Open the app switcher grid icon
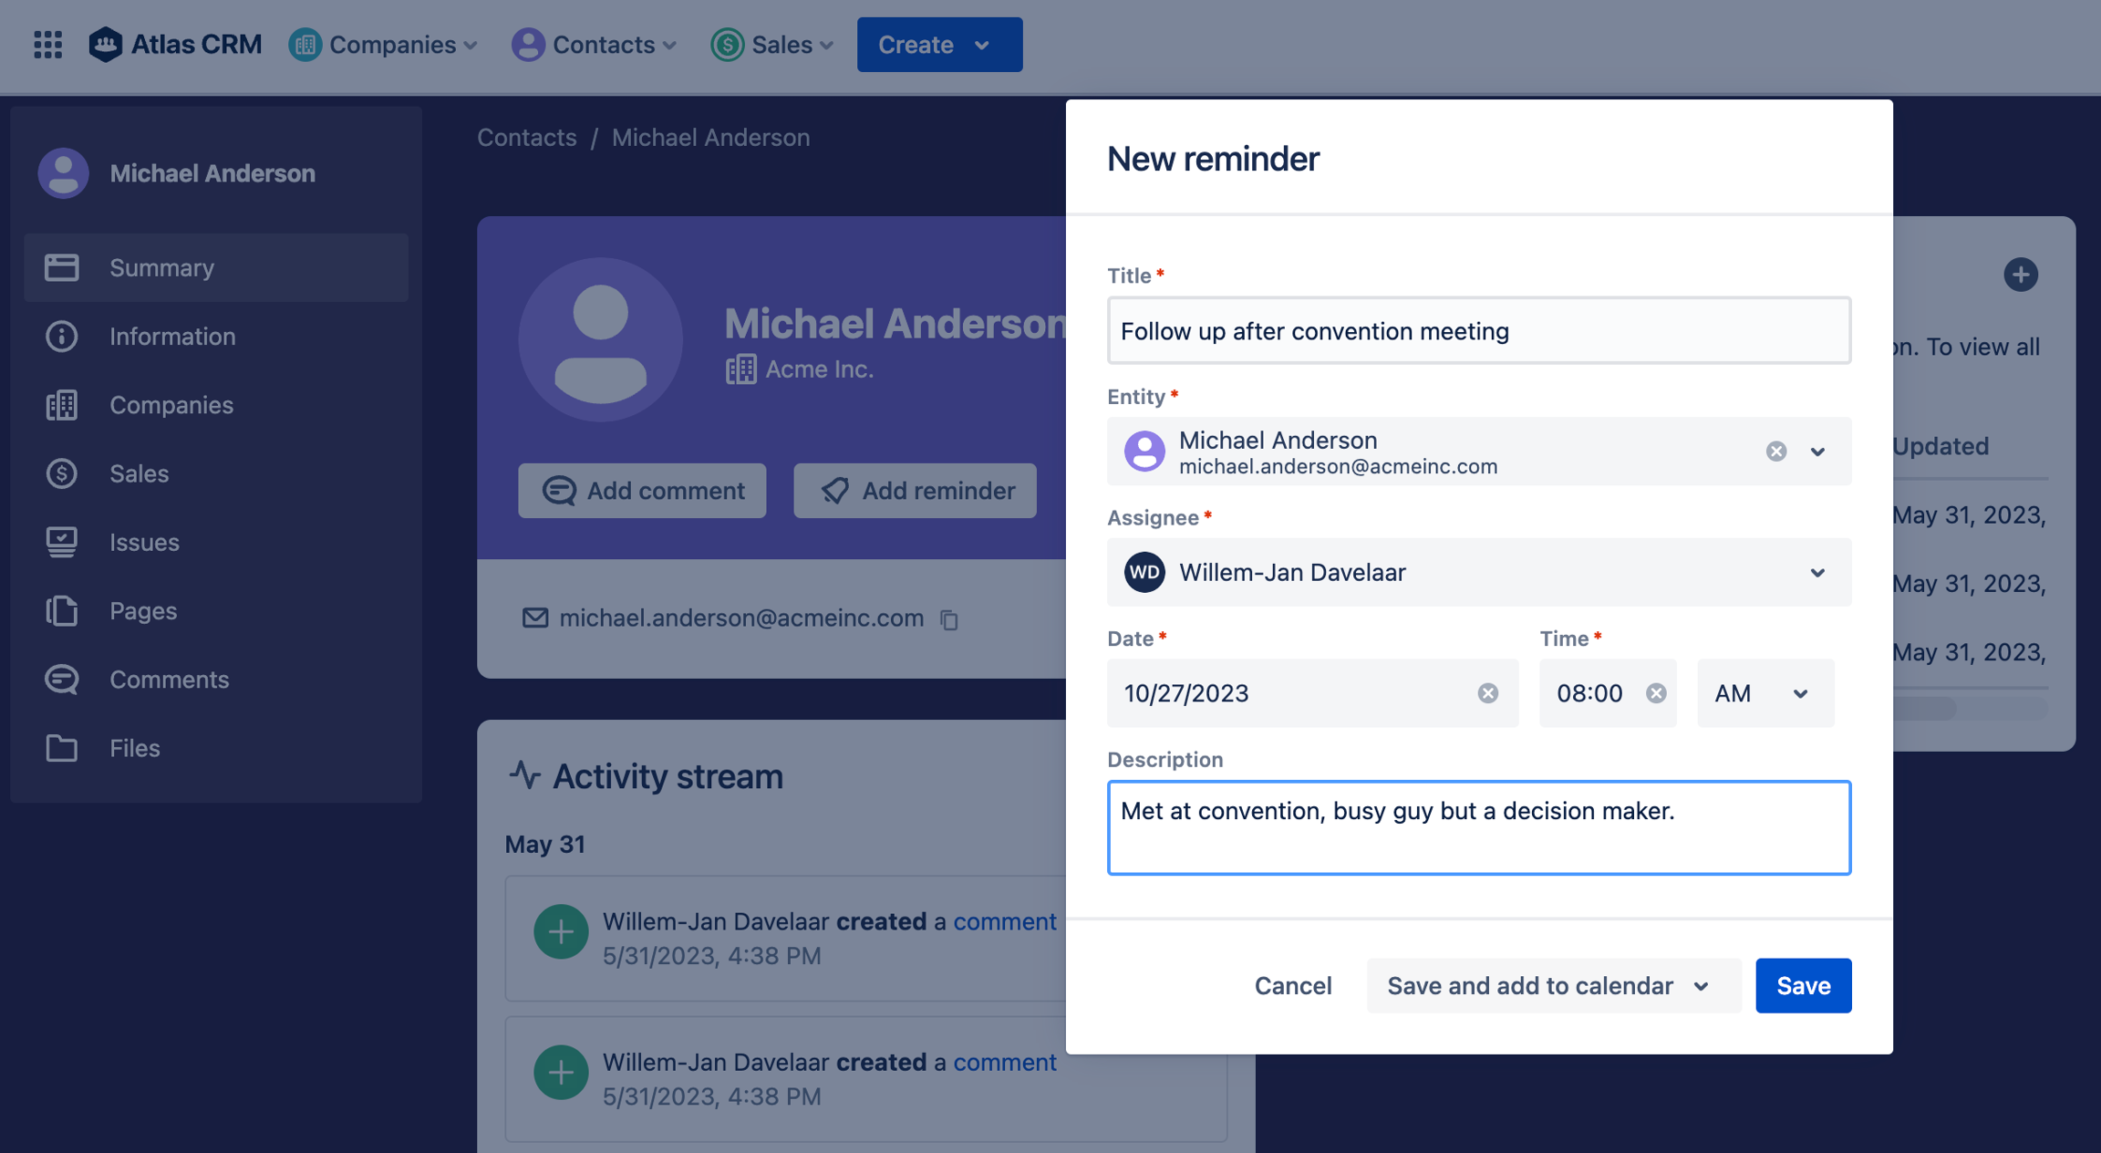 pos(47,44)
